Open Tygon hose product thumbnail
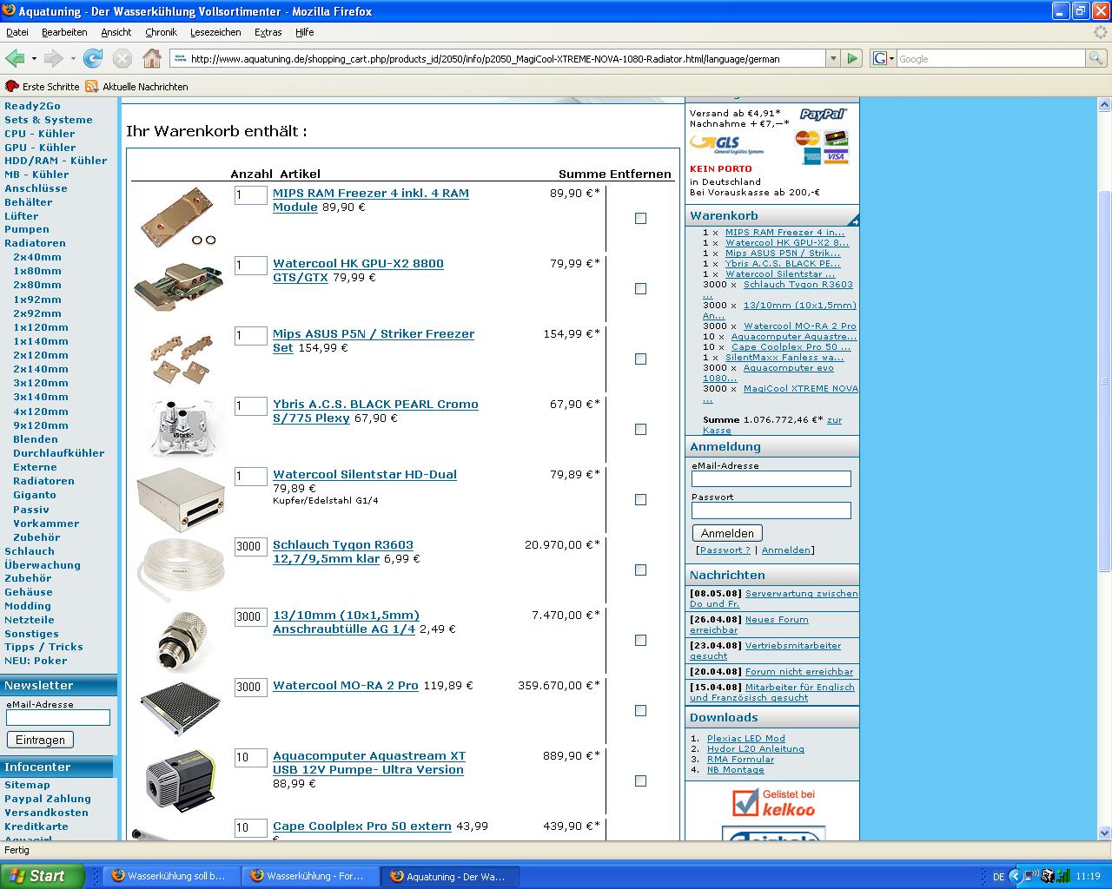Screen dimensions: 1112x889 181,570
